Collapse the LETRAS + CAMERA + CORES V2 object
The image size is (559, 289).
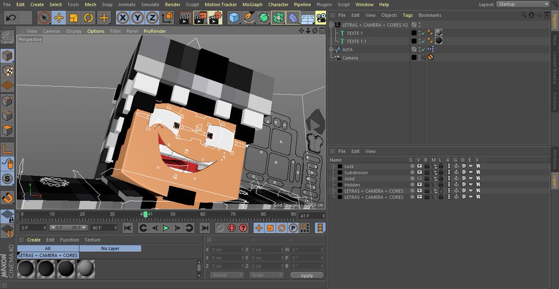[331, 25]
